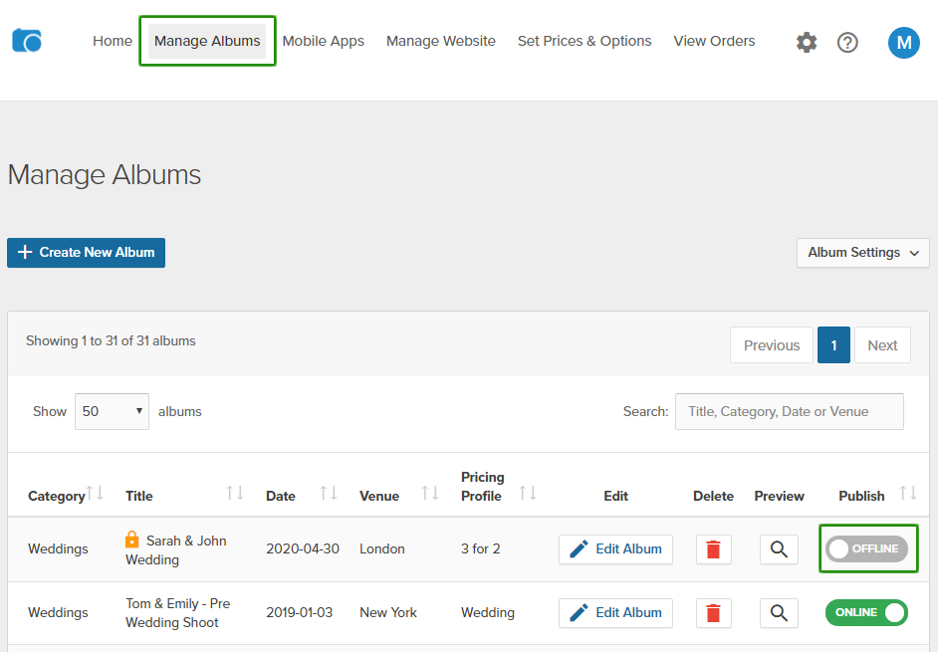Switch Tom & Emily album publish toggle off
The width and height of the screenshot is (938, 652).
coord(866,612)
